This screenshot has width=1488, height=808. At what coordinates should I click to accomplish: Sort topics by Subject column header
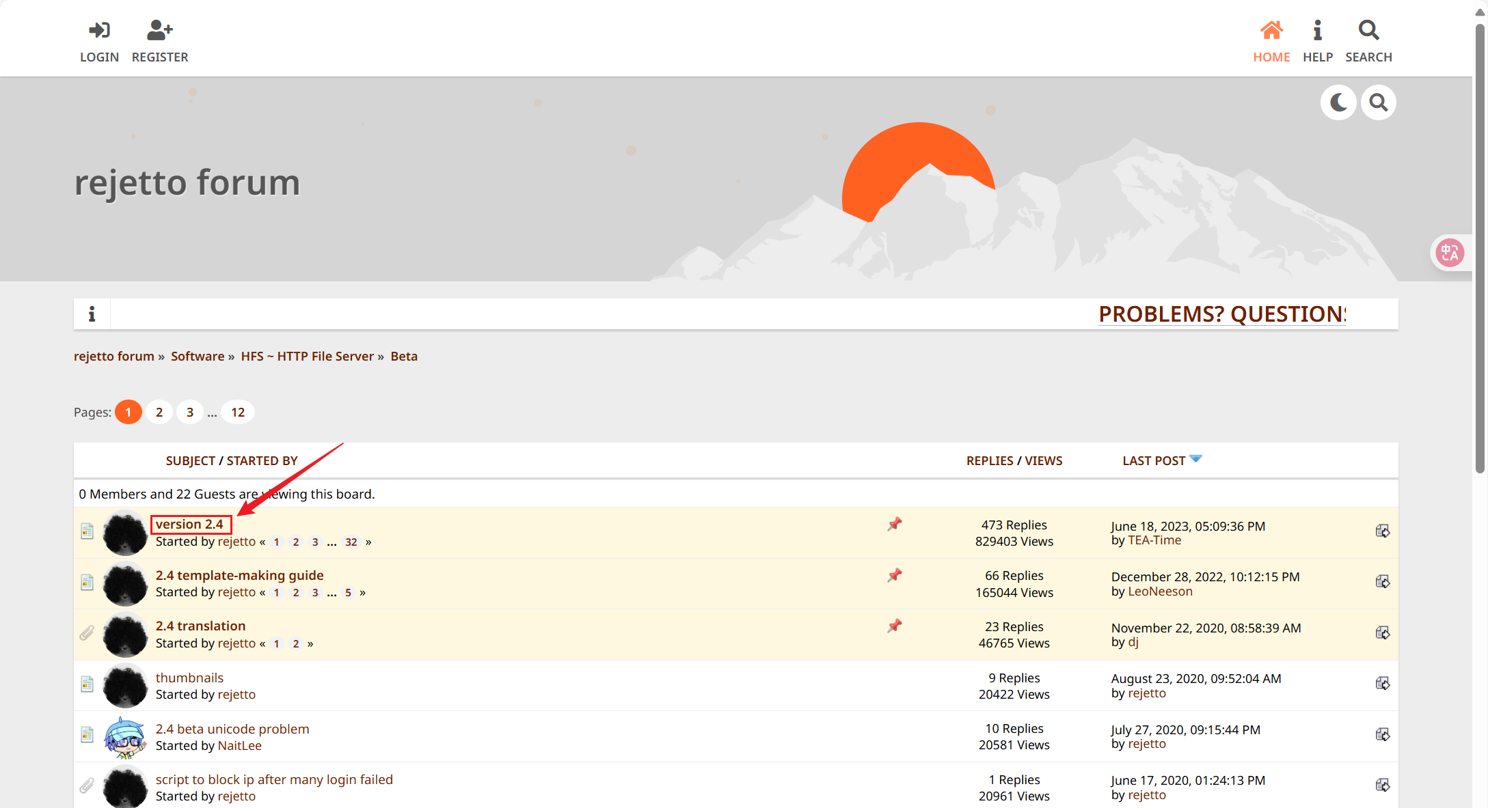[x=190, y=461]
